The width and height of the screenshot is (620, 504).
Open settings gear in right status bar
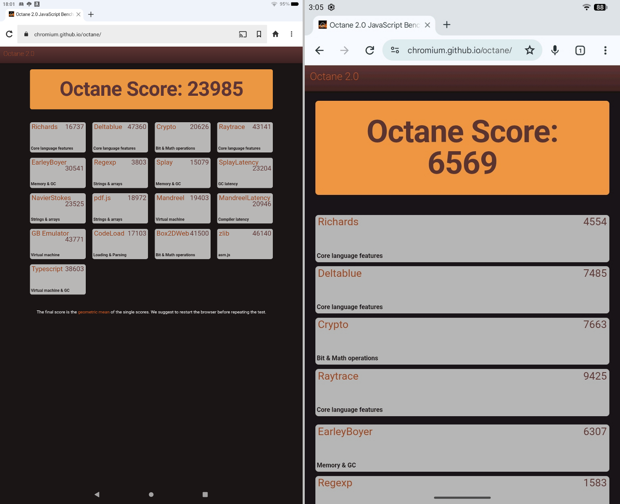coord(331,7)
